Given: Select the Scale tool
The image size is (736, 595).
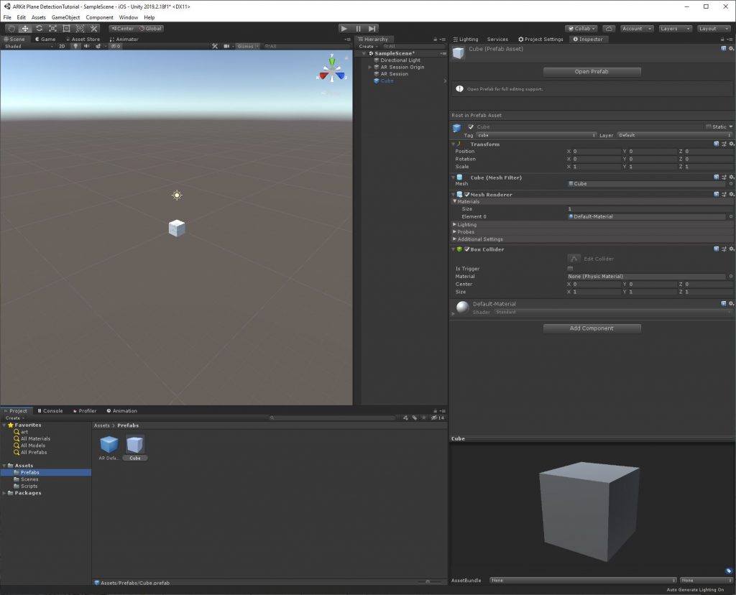Looking at the screenshot, I should pos(52,29).
